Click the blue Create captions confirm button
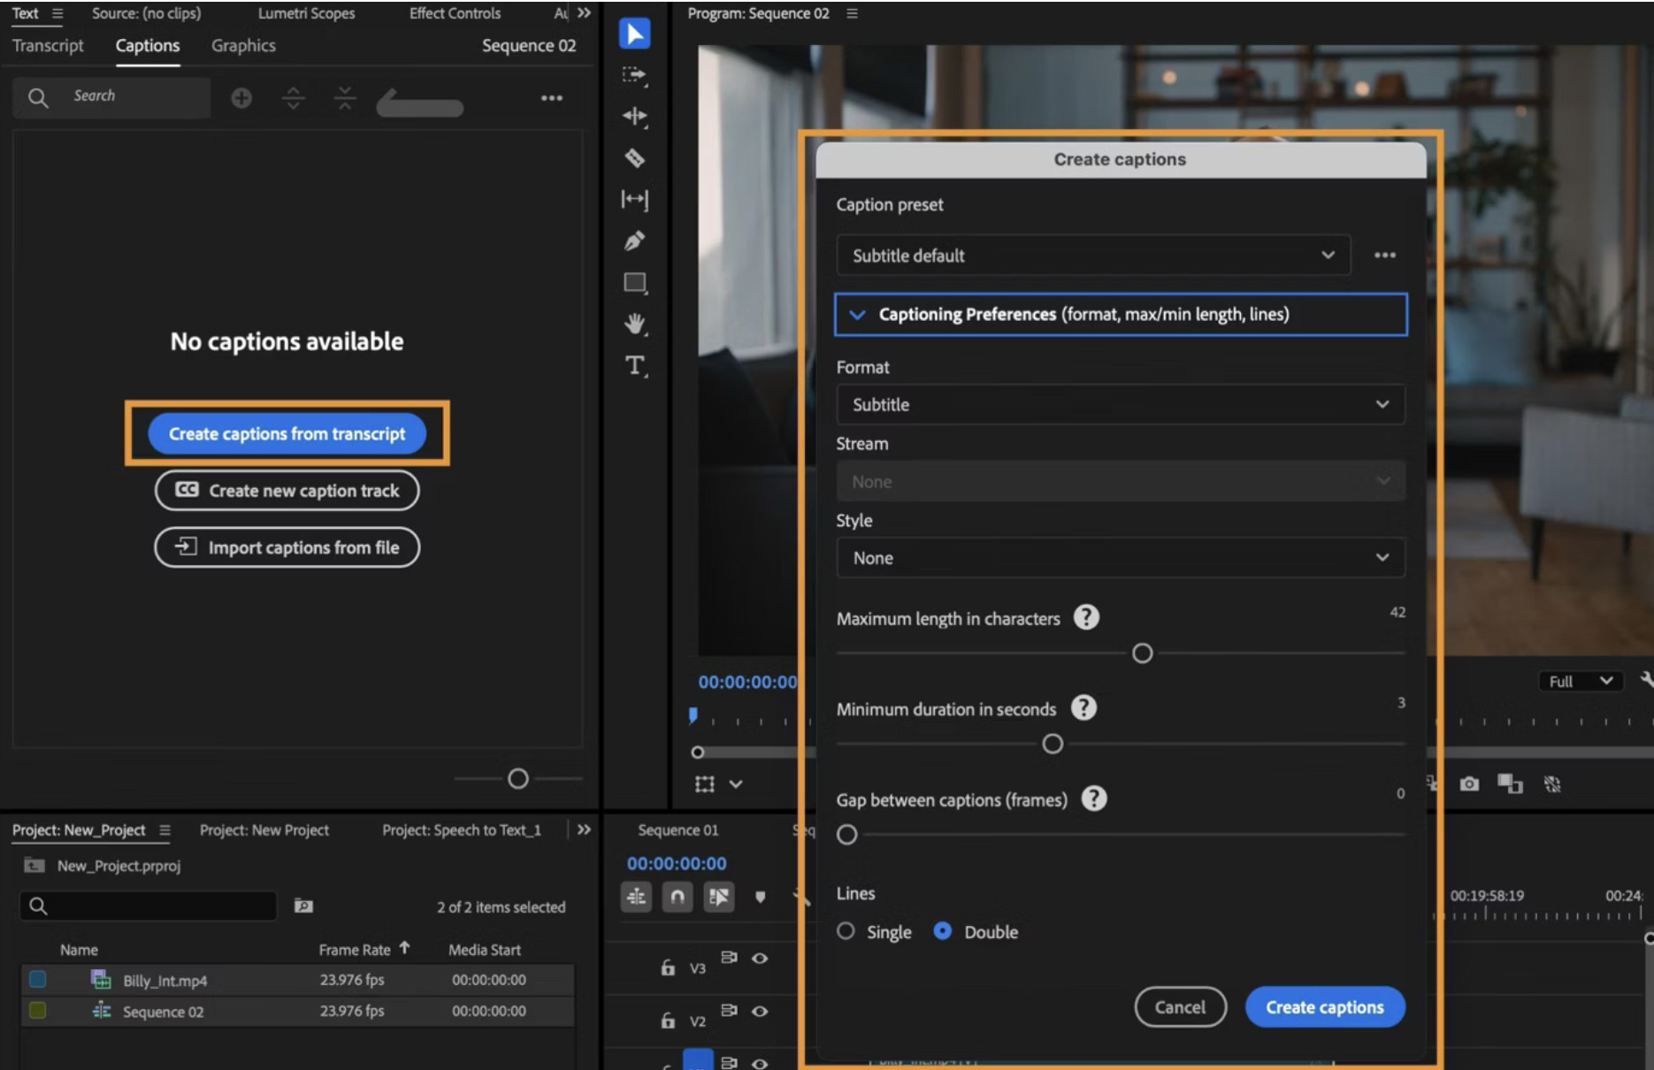This screenshot has height=1070, width=1654. 1324,1007
